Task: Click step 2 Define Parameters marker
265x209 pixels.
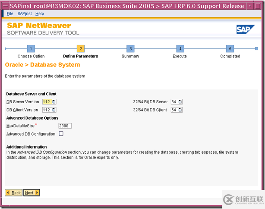Action: (81, 49)
